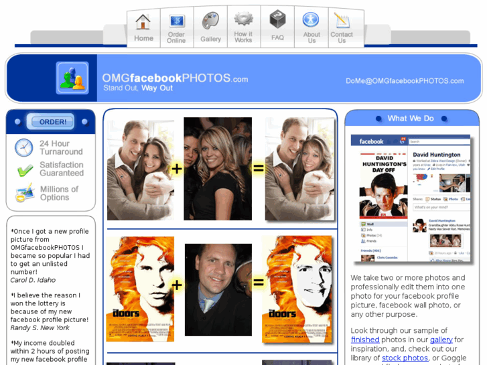Click the Gallery paint palette icon
The image size is (487, 365).
[210, 21]
